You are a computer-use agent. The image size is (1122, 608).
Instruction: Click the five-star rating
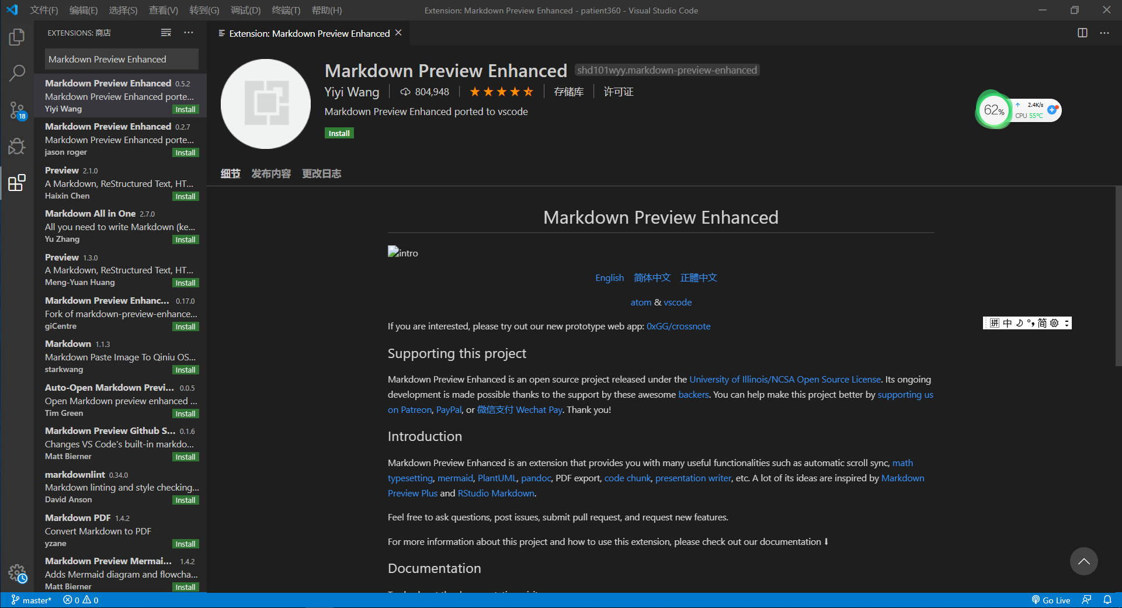[501, 92]
